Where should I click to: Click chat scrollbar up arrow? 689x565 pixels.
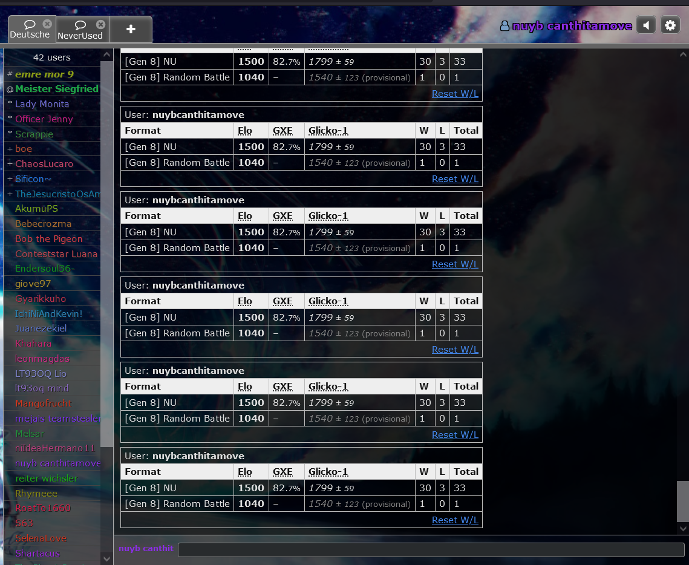coord(683,54)
